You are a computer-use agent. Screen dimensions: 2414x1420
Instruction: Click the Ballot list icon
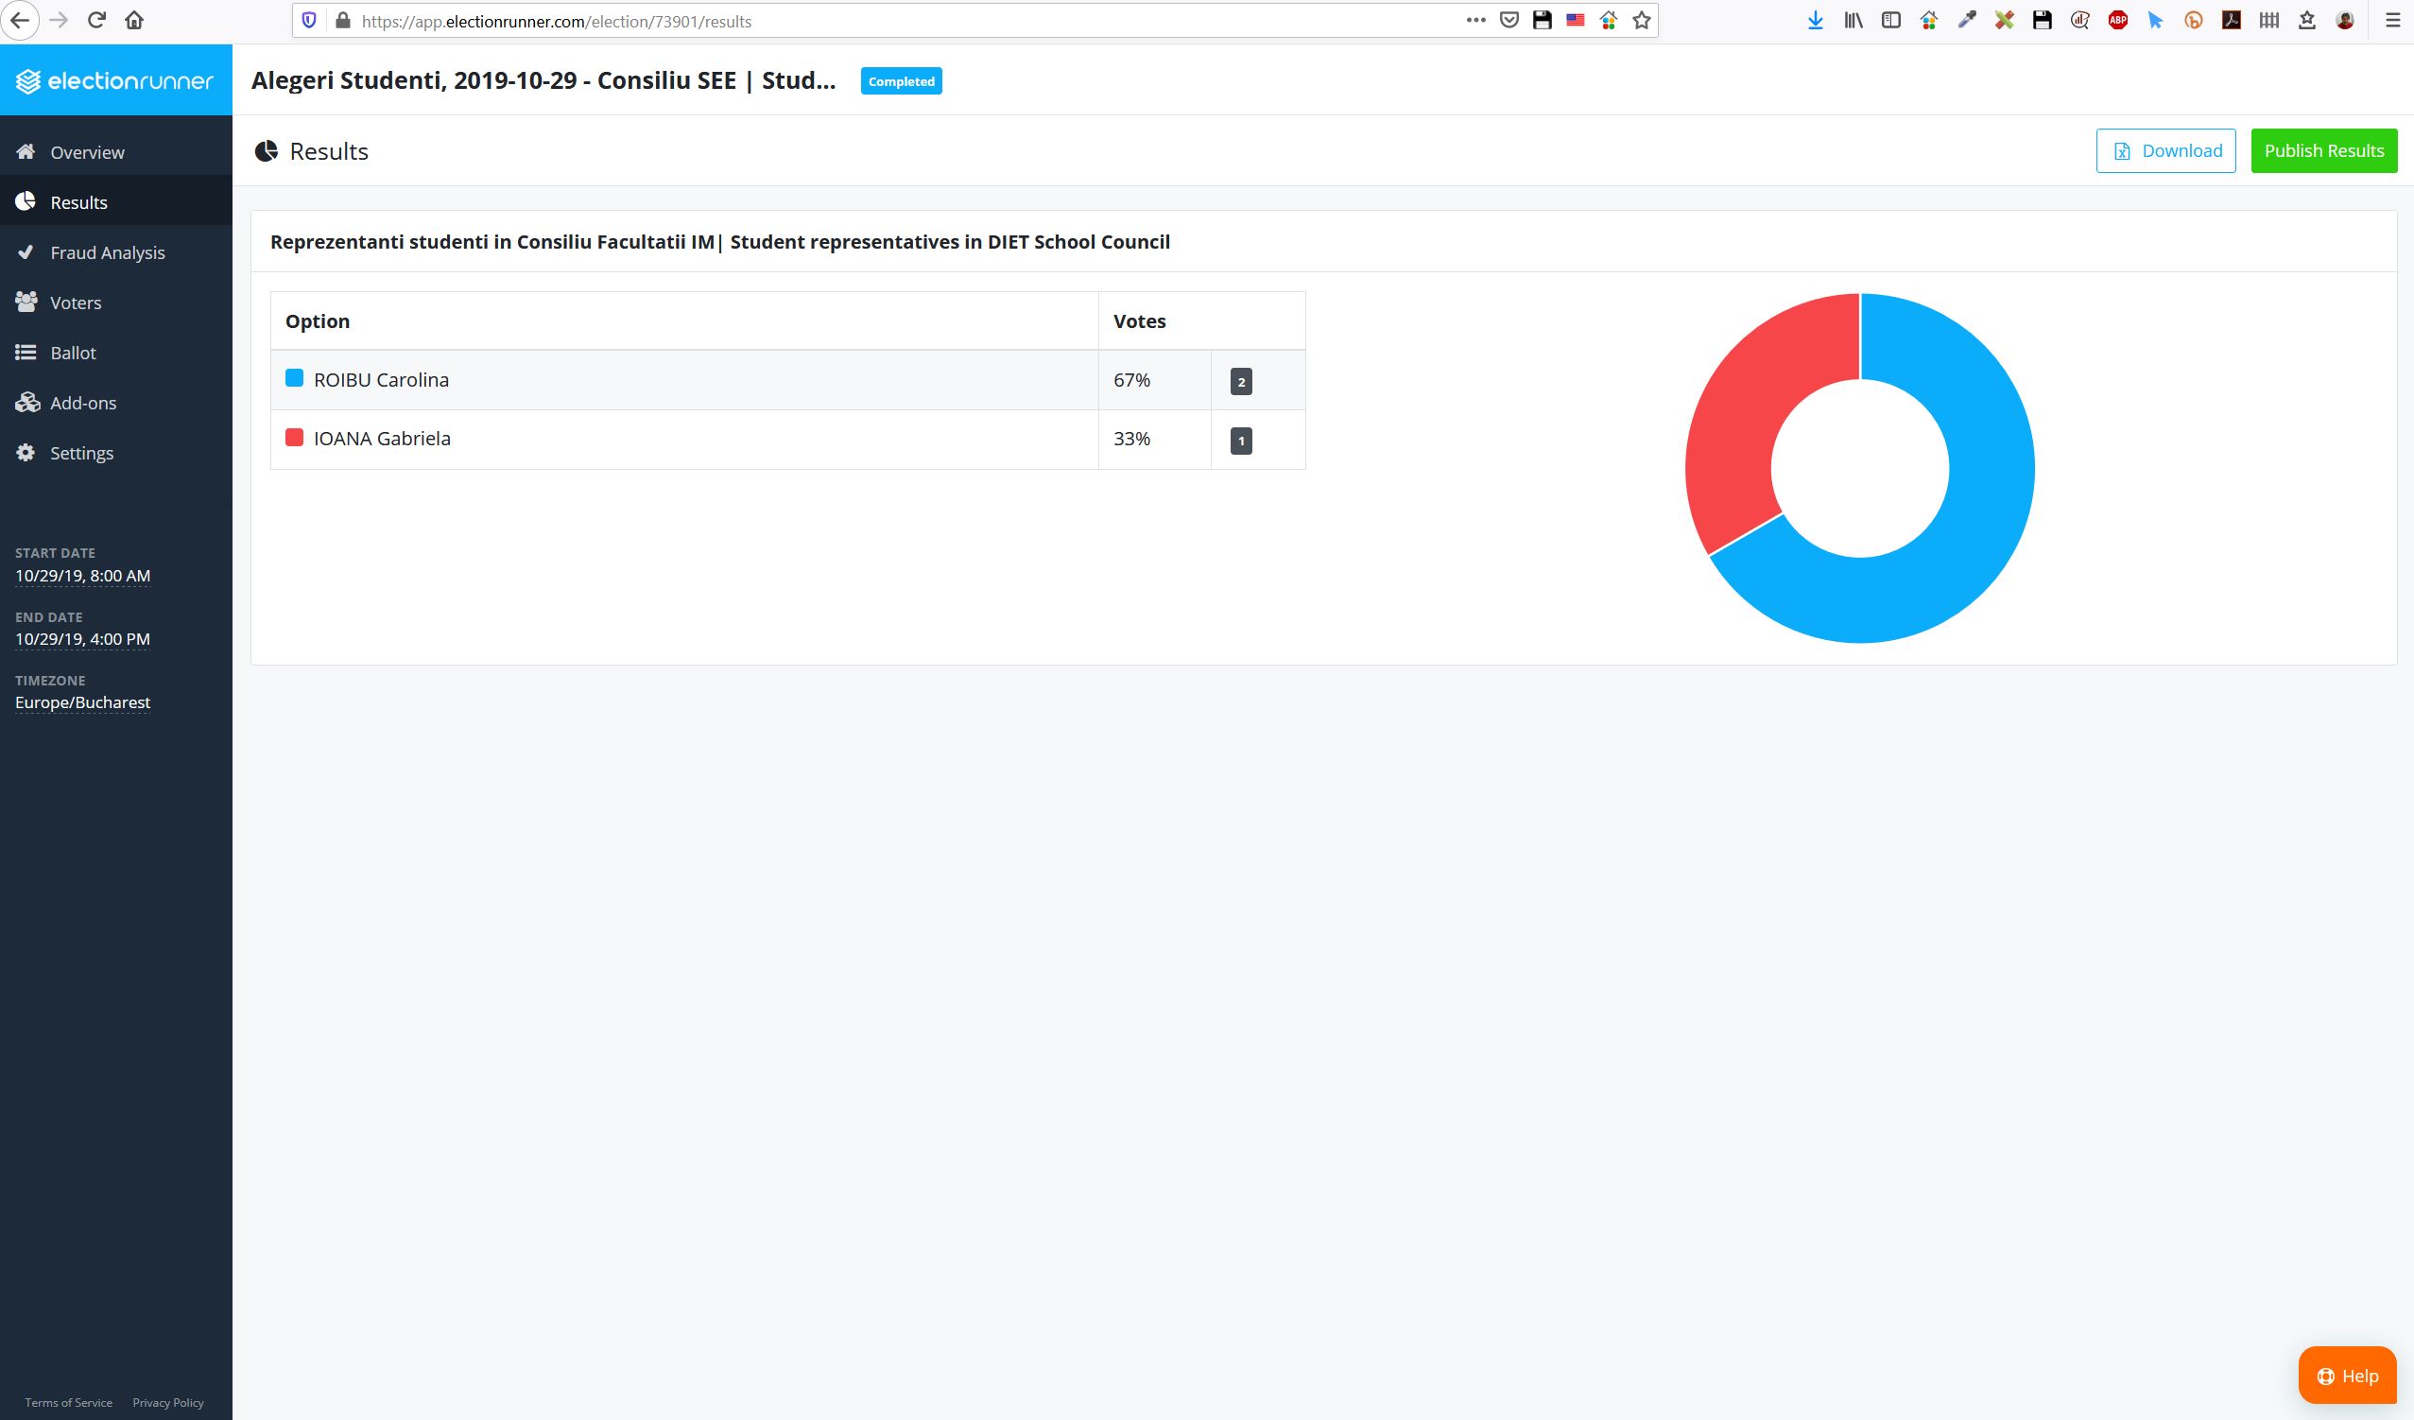point(26,353)
